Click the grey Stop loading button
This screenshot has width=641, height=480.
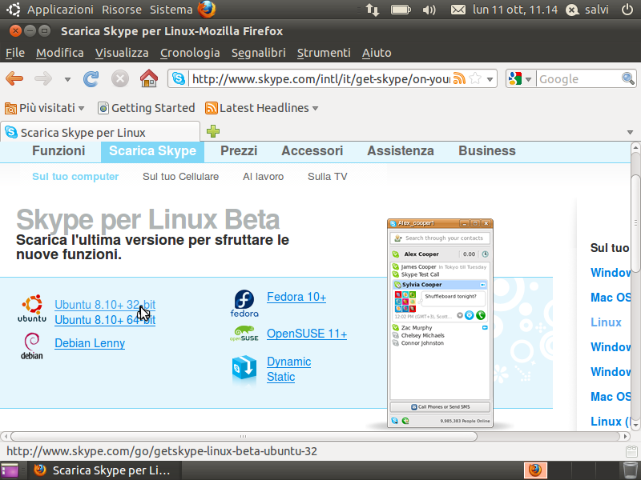click(119, 78)
